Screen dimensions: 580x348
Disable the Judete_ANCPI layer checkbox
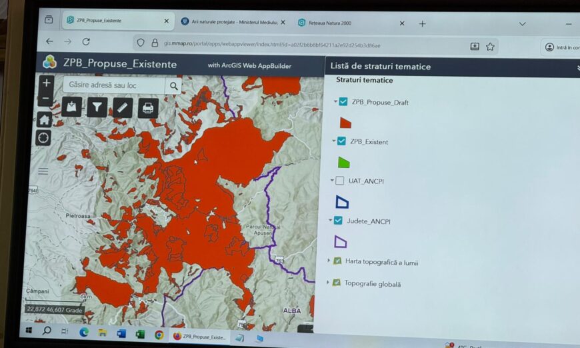tap(338, 221)
